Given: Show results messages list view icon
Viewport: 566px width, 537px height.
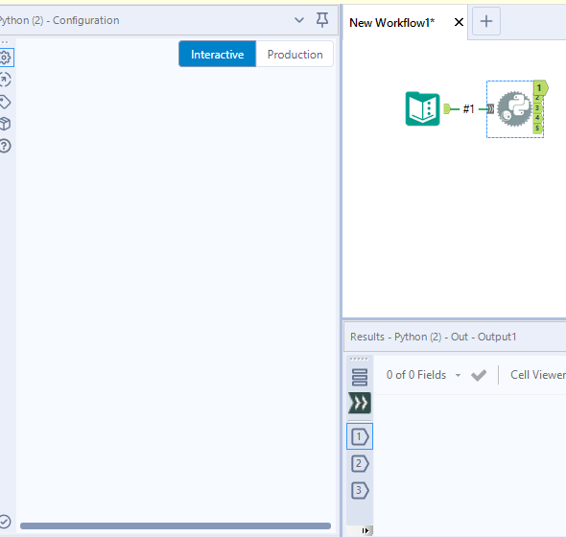Looking at the screenshot, I should [360, 377].
